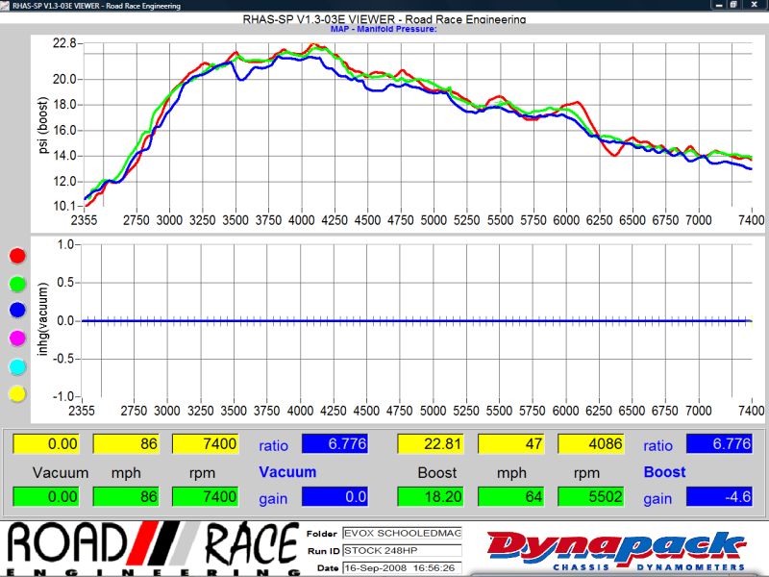Click the yellow boost rpm value 4086
Image resolution: width=769 pixels, height=577 pixels.
point(590,444)
